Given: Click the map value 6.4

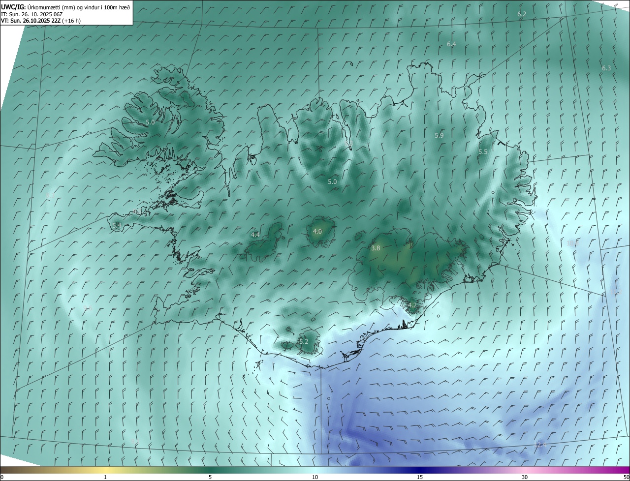Looking at the screenshot, I should (x=451, y=44).
